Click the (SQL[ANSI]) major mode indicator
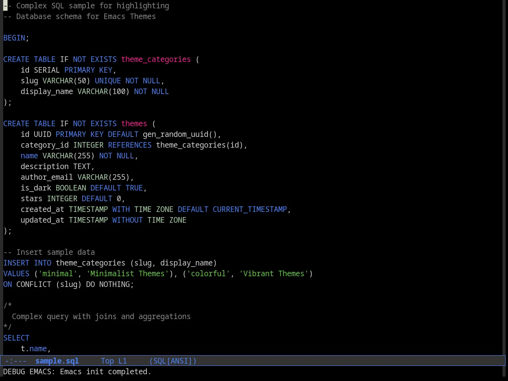Screen dimensions: 508x381 (173, 361)
